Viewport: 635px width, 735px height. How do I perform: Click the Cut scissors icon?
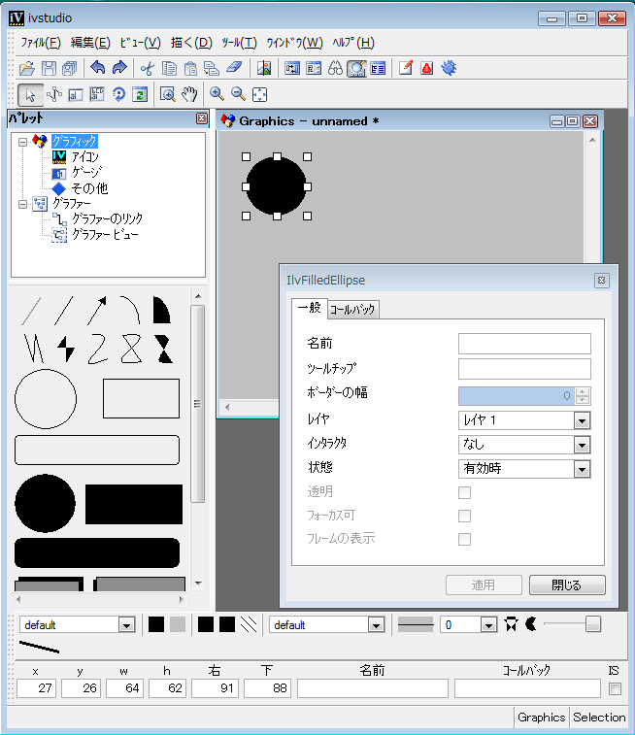(148, 68)
